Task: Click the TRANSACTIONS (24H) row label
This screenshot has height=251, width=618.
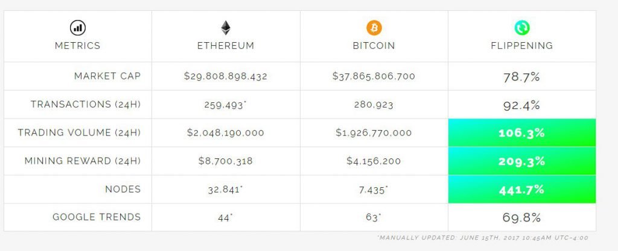Action: [x=86, y=104]
